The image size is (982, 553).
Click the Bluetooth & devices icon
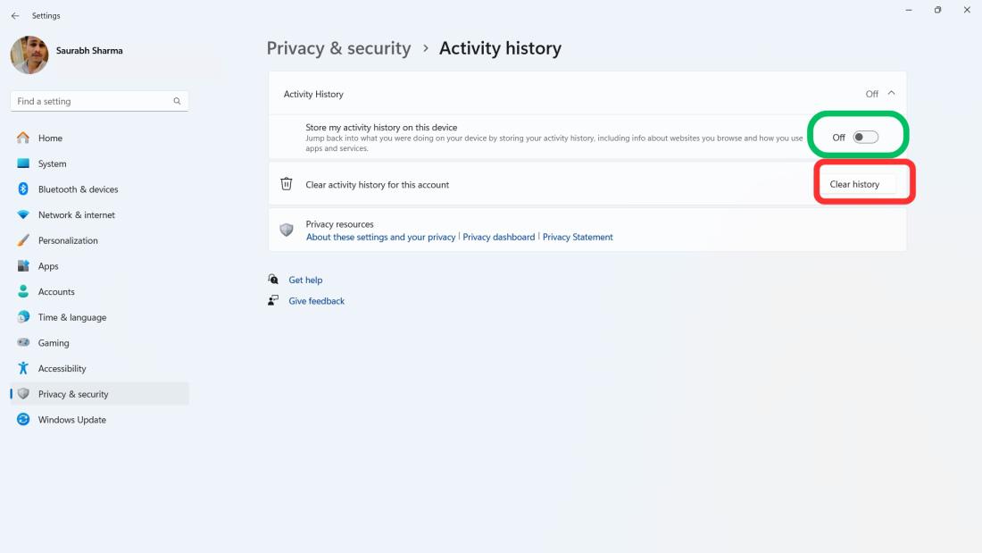tap(23, 189)
